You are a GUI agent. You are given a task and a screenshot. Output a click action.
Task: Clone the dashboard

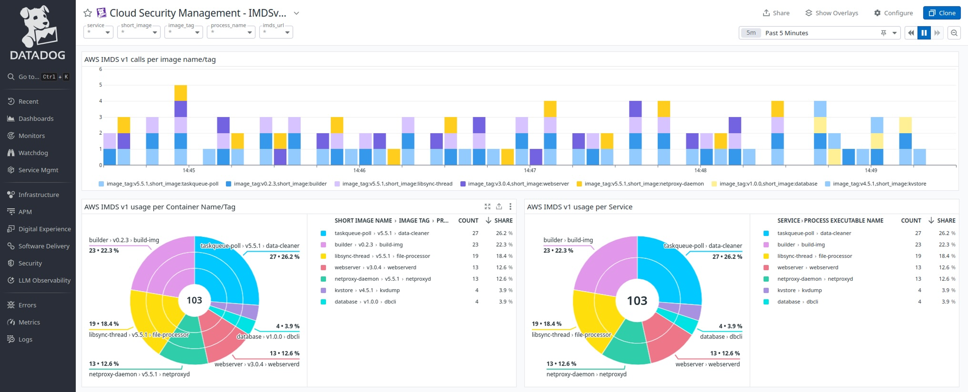(x=942, y=12)
